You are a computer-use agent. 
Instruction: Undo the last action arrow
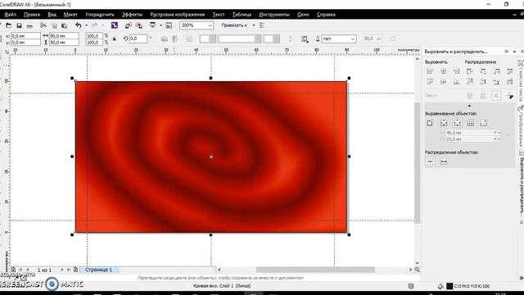coord(79,25)
